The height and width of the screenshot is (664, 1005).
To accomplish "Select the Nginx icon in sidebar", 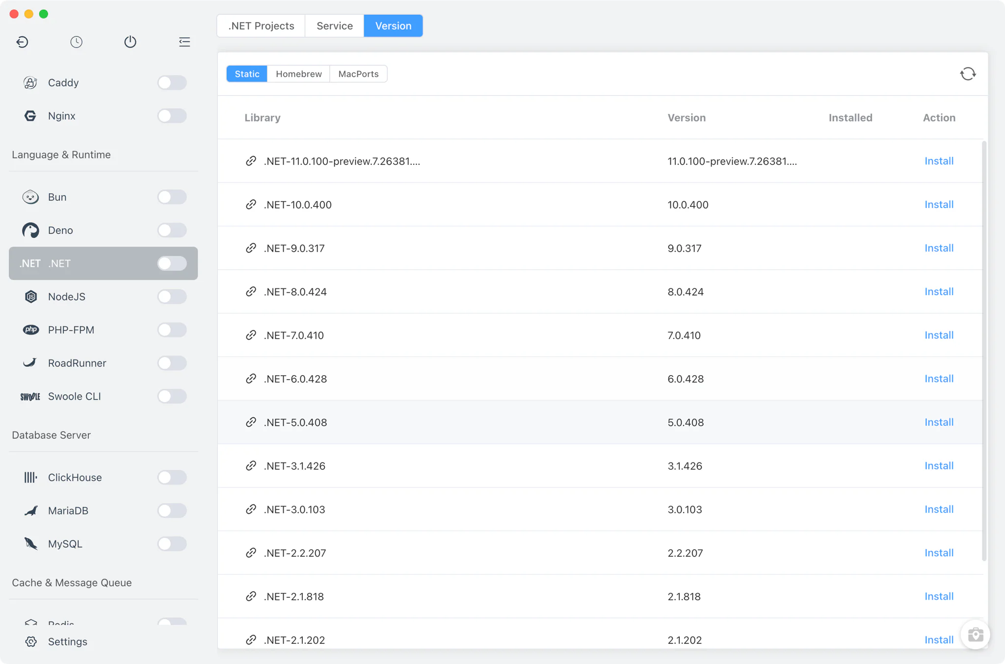I will pos(30,116).
